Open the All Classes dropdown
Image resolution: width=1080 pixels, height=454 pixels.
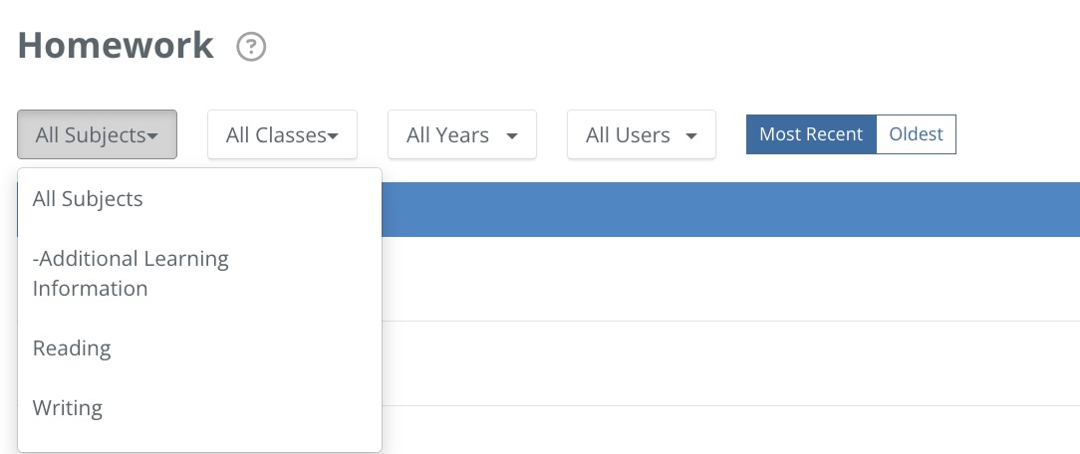[x=282, y=134]
